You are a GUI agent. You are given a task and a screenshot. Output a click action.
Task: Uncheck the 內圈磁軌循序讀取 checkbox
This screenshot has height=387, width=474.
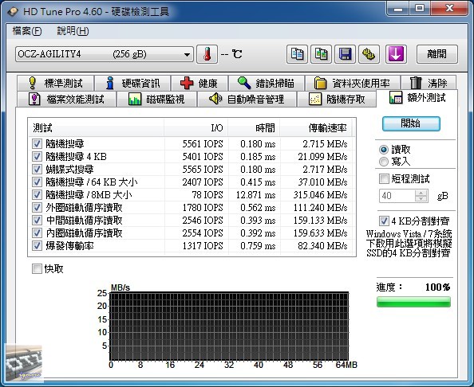pyautogui.click(x=37, y=233)
